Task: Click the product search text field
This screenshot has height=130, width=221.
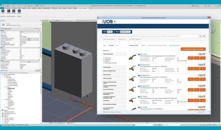Action: click(x=150, y=36)
